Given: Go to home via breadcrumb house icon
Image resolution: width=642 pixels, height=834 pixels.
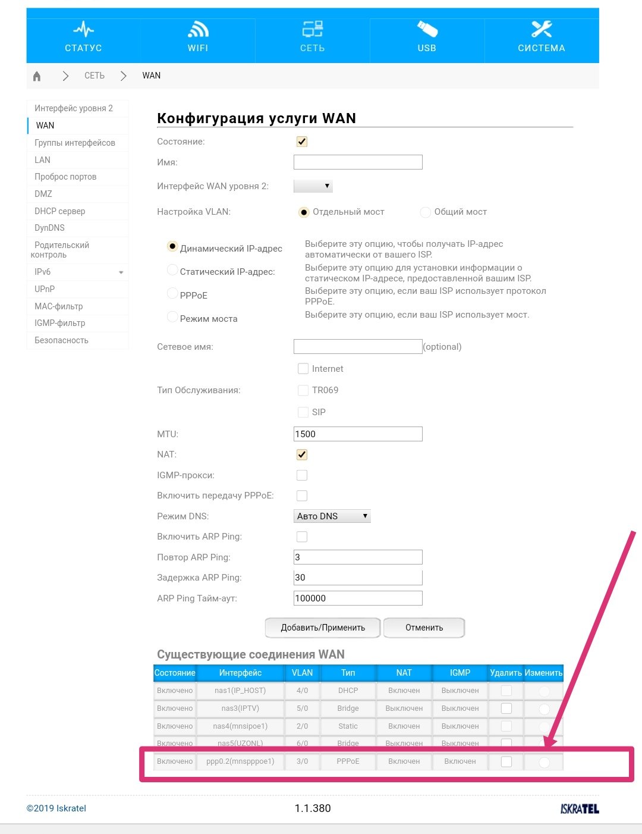Looking at the screenshot, I should pos(37,76).
